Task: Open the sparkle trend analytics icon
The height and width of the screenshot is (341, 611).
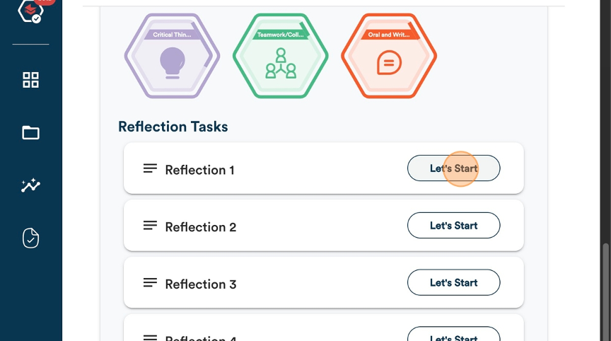Action: pyautogui.click(x=30, y=185)
